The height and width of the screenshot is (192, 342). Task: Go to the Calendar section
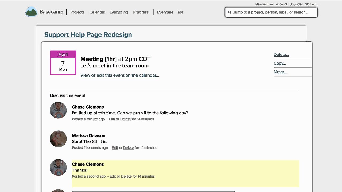click(97, 12)
